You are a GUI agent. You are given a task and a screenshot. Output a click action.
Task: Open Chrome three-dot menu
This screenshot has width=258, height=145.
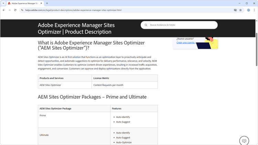(x=254, y=10)
